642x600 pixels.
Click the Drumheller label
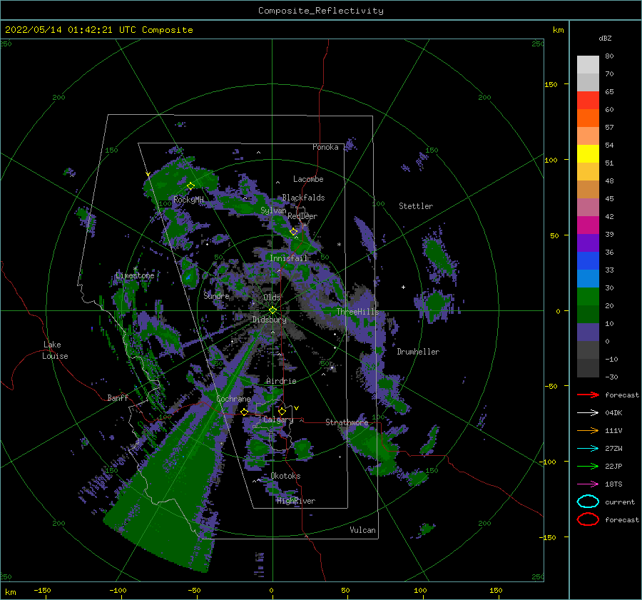pyautogui.click(x=418, y=352)
